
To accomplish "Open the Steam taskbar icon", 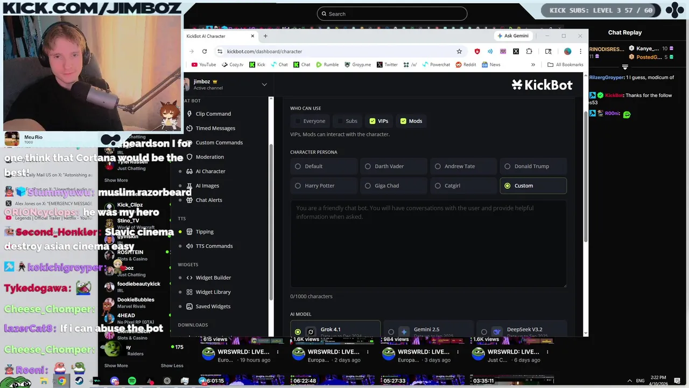I will [79, 381].
